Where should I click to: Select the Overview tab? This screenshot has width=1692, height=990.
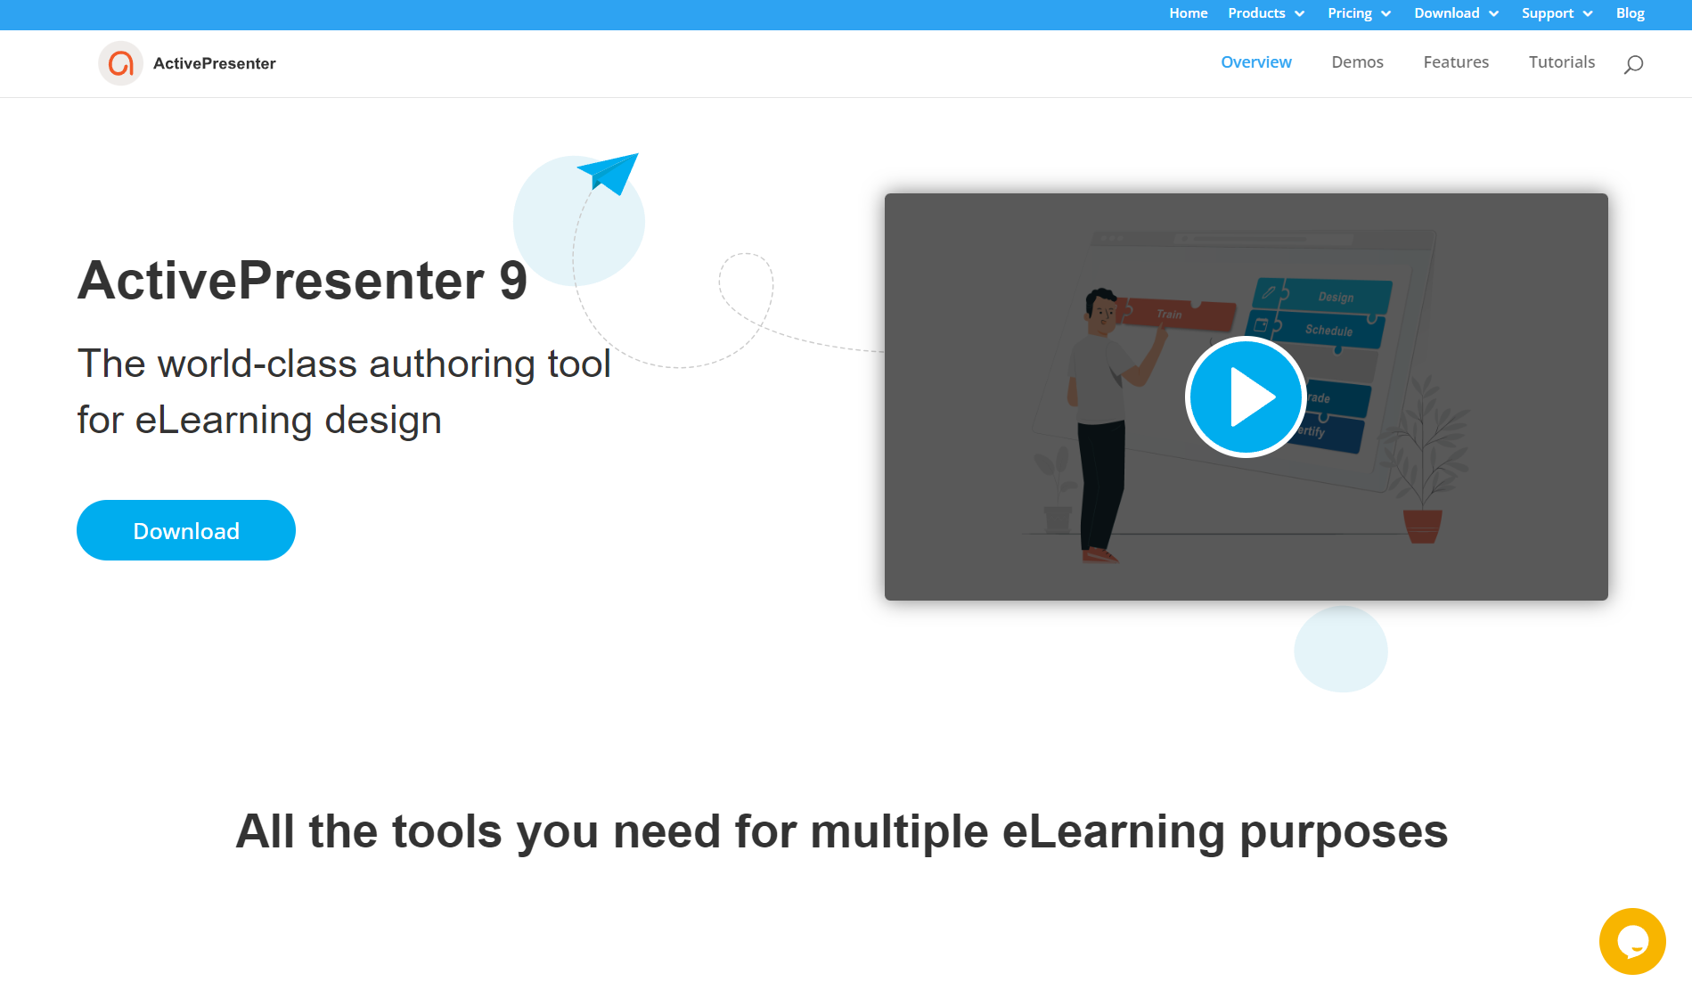click(1256, 62)
